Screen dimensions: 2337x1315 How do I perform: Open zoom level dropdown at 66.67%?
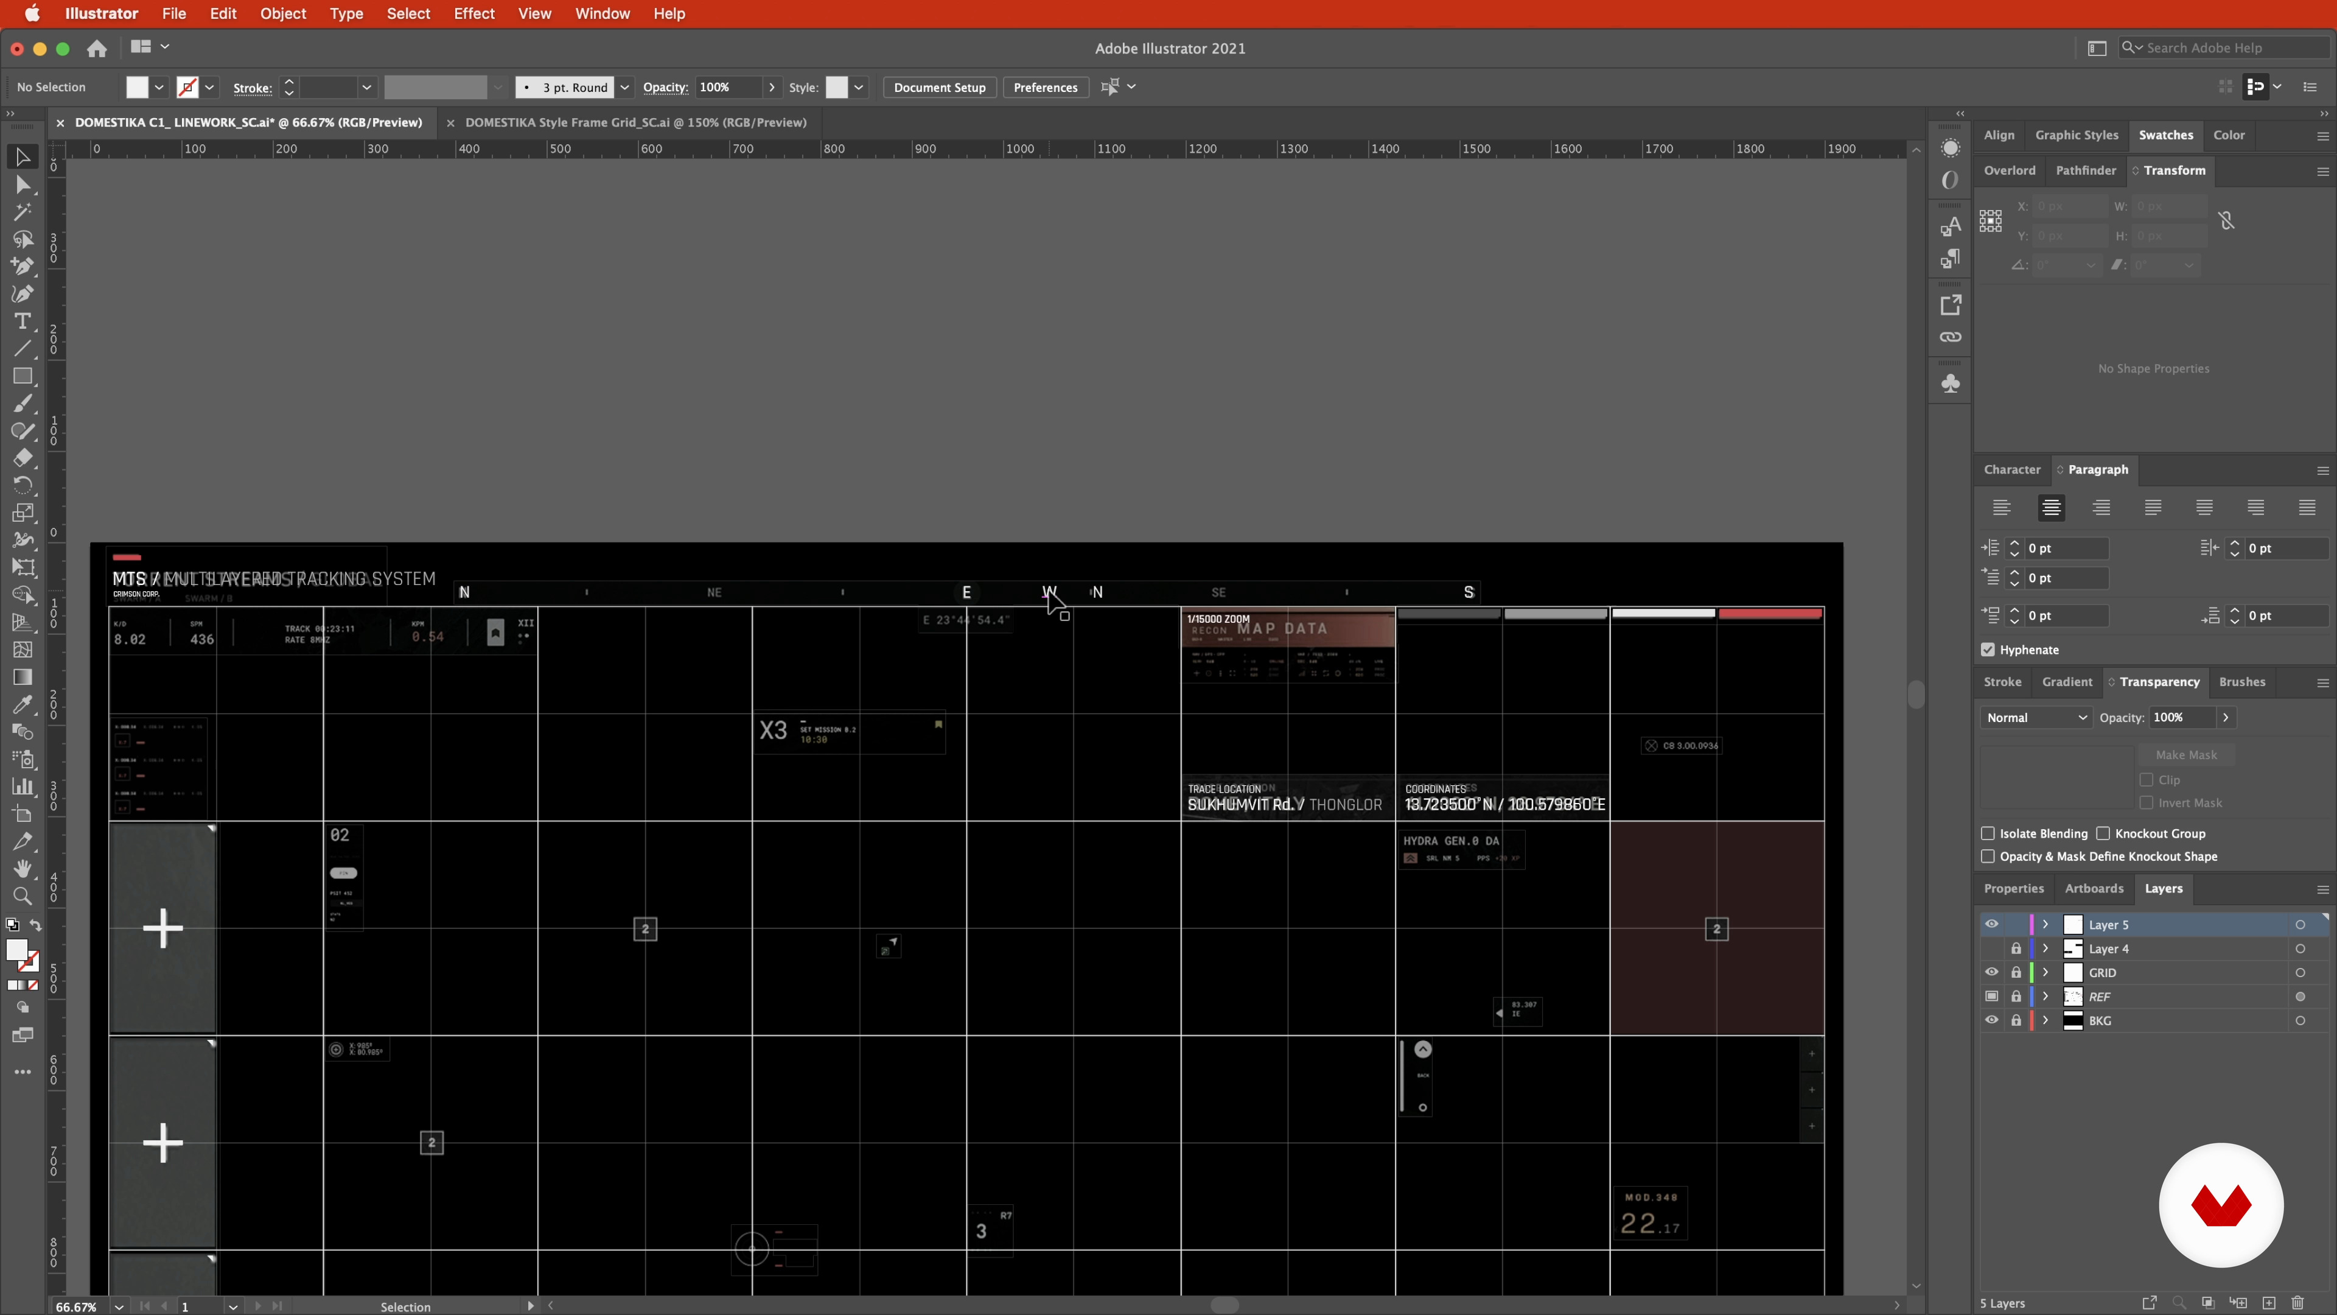(x=119, y=1307)
